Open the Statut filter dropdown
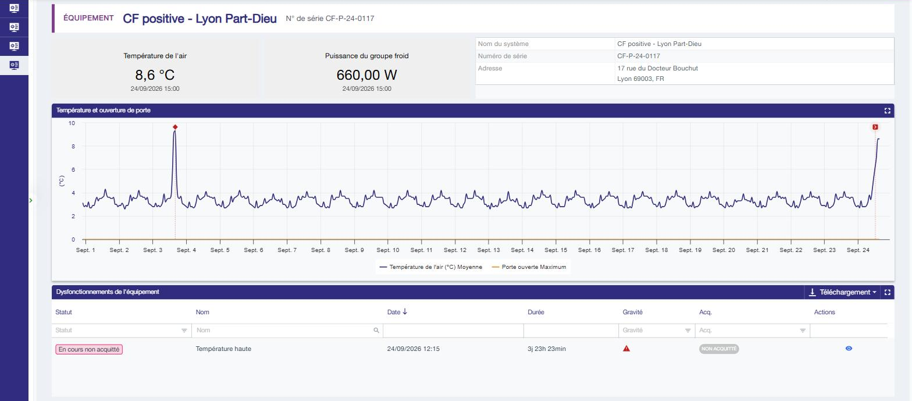 184,331
